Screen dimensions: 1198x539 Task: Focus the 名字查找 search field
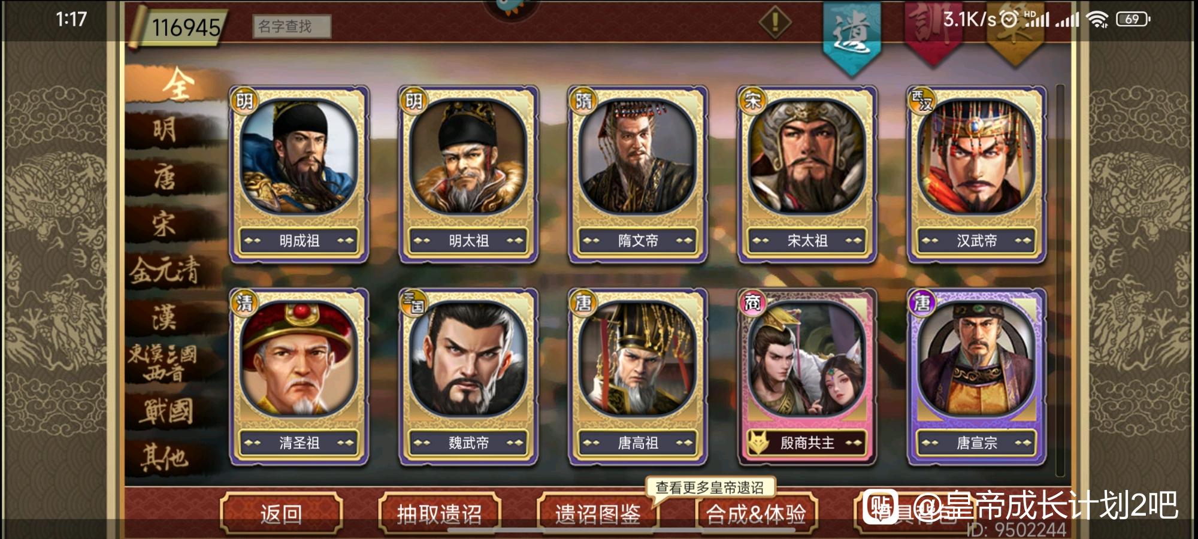pyautogui.click(x=292, y=26)
